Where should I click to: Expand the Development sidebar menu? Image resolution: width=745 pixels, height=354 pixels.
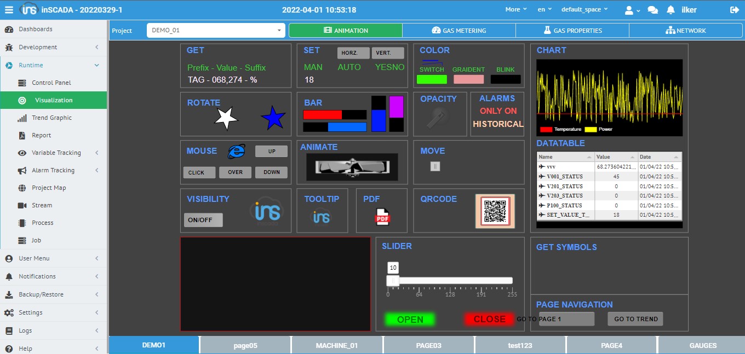click(x=53, y=47)
